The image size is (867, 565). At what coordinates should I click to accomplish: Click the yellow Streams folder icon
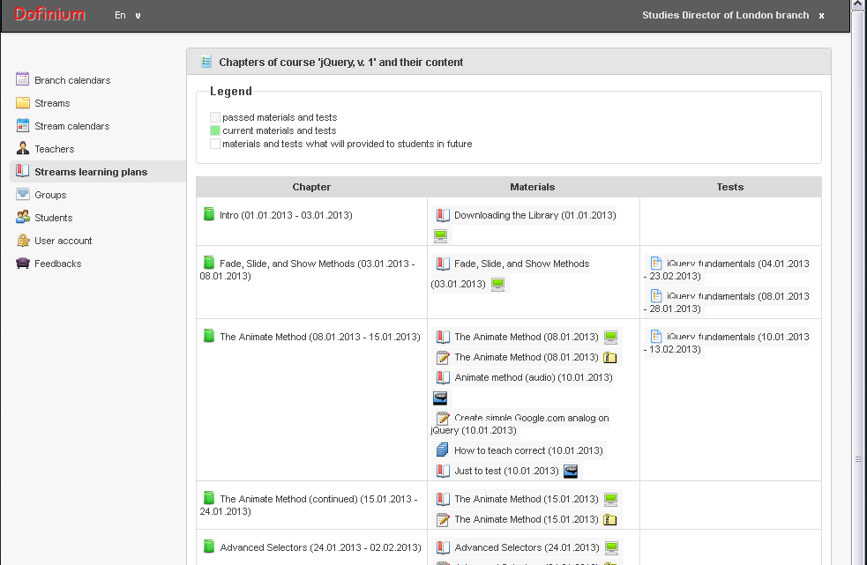tap(23, 103)
